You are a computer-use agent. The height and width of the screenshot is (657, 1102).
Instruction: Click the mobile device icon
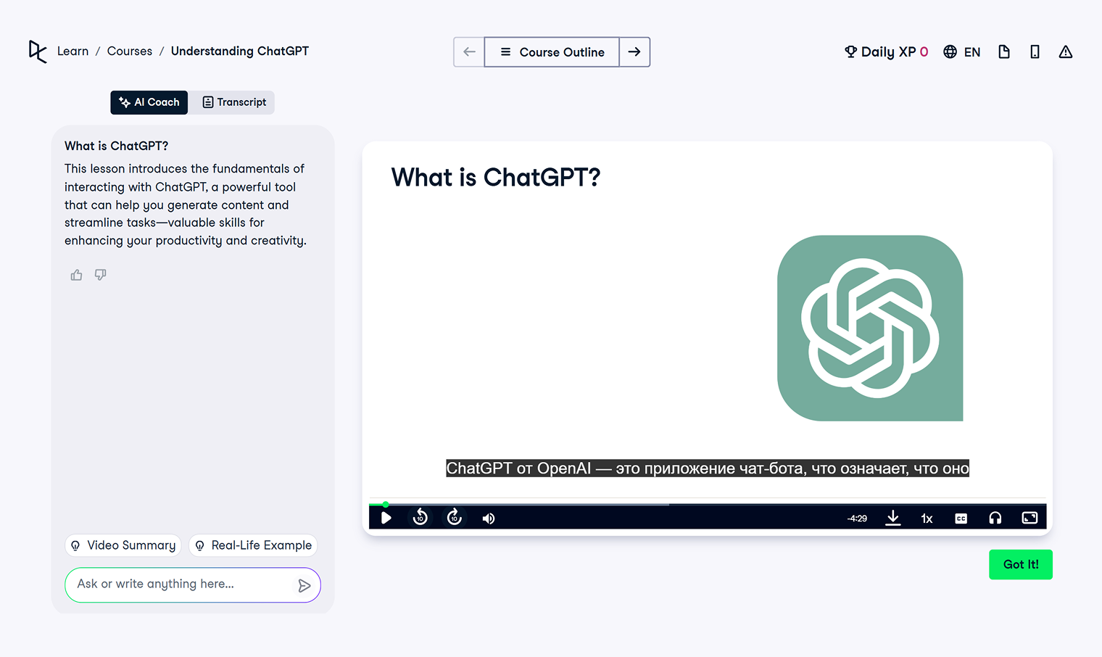pyautogui.click(x=1035, y=52)
